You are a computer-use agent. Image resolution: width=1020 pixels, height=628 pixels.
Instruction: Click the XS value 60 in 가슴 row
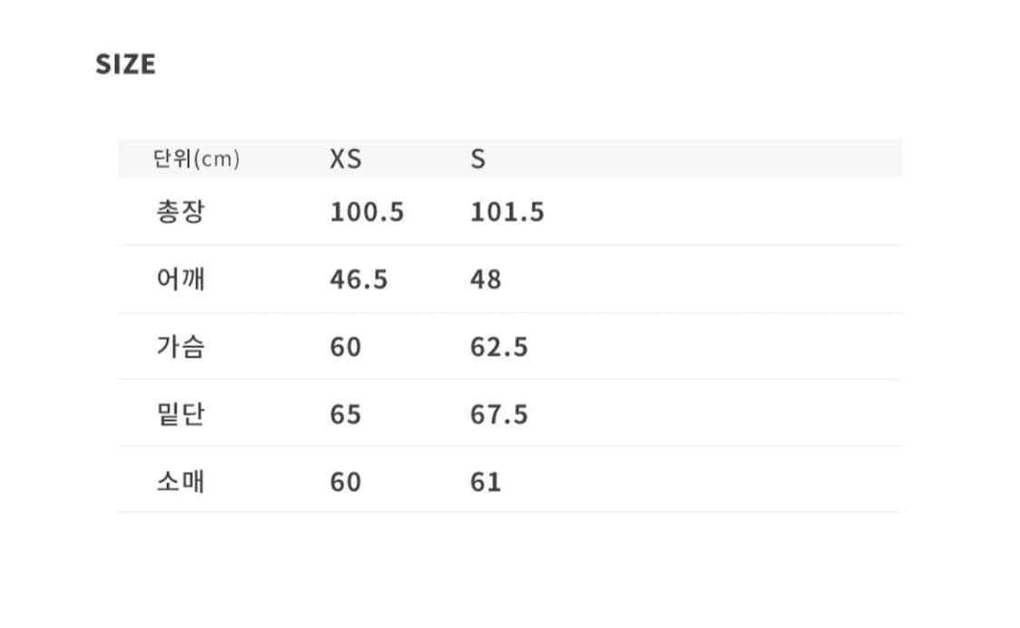(x=345, y=347)
